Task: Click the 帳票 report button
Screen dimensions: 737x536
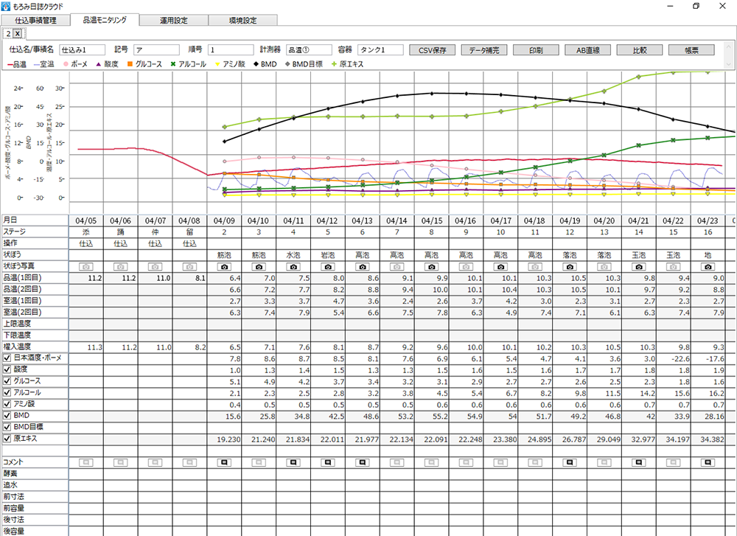Action: coord(691,50)
